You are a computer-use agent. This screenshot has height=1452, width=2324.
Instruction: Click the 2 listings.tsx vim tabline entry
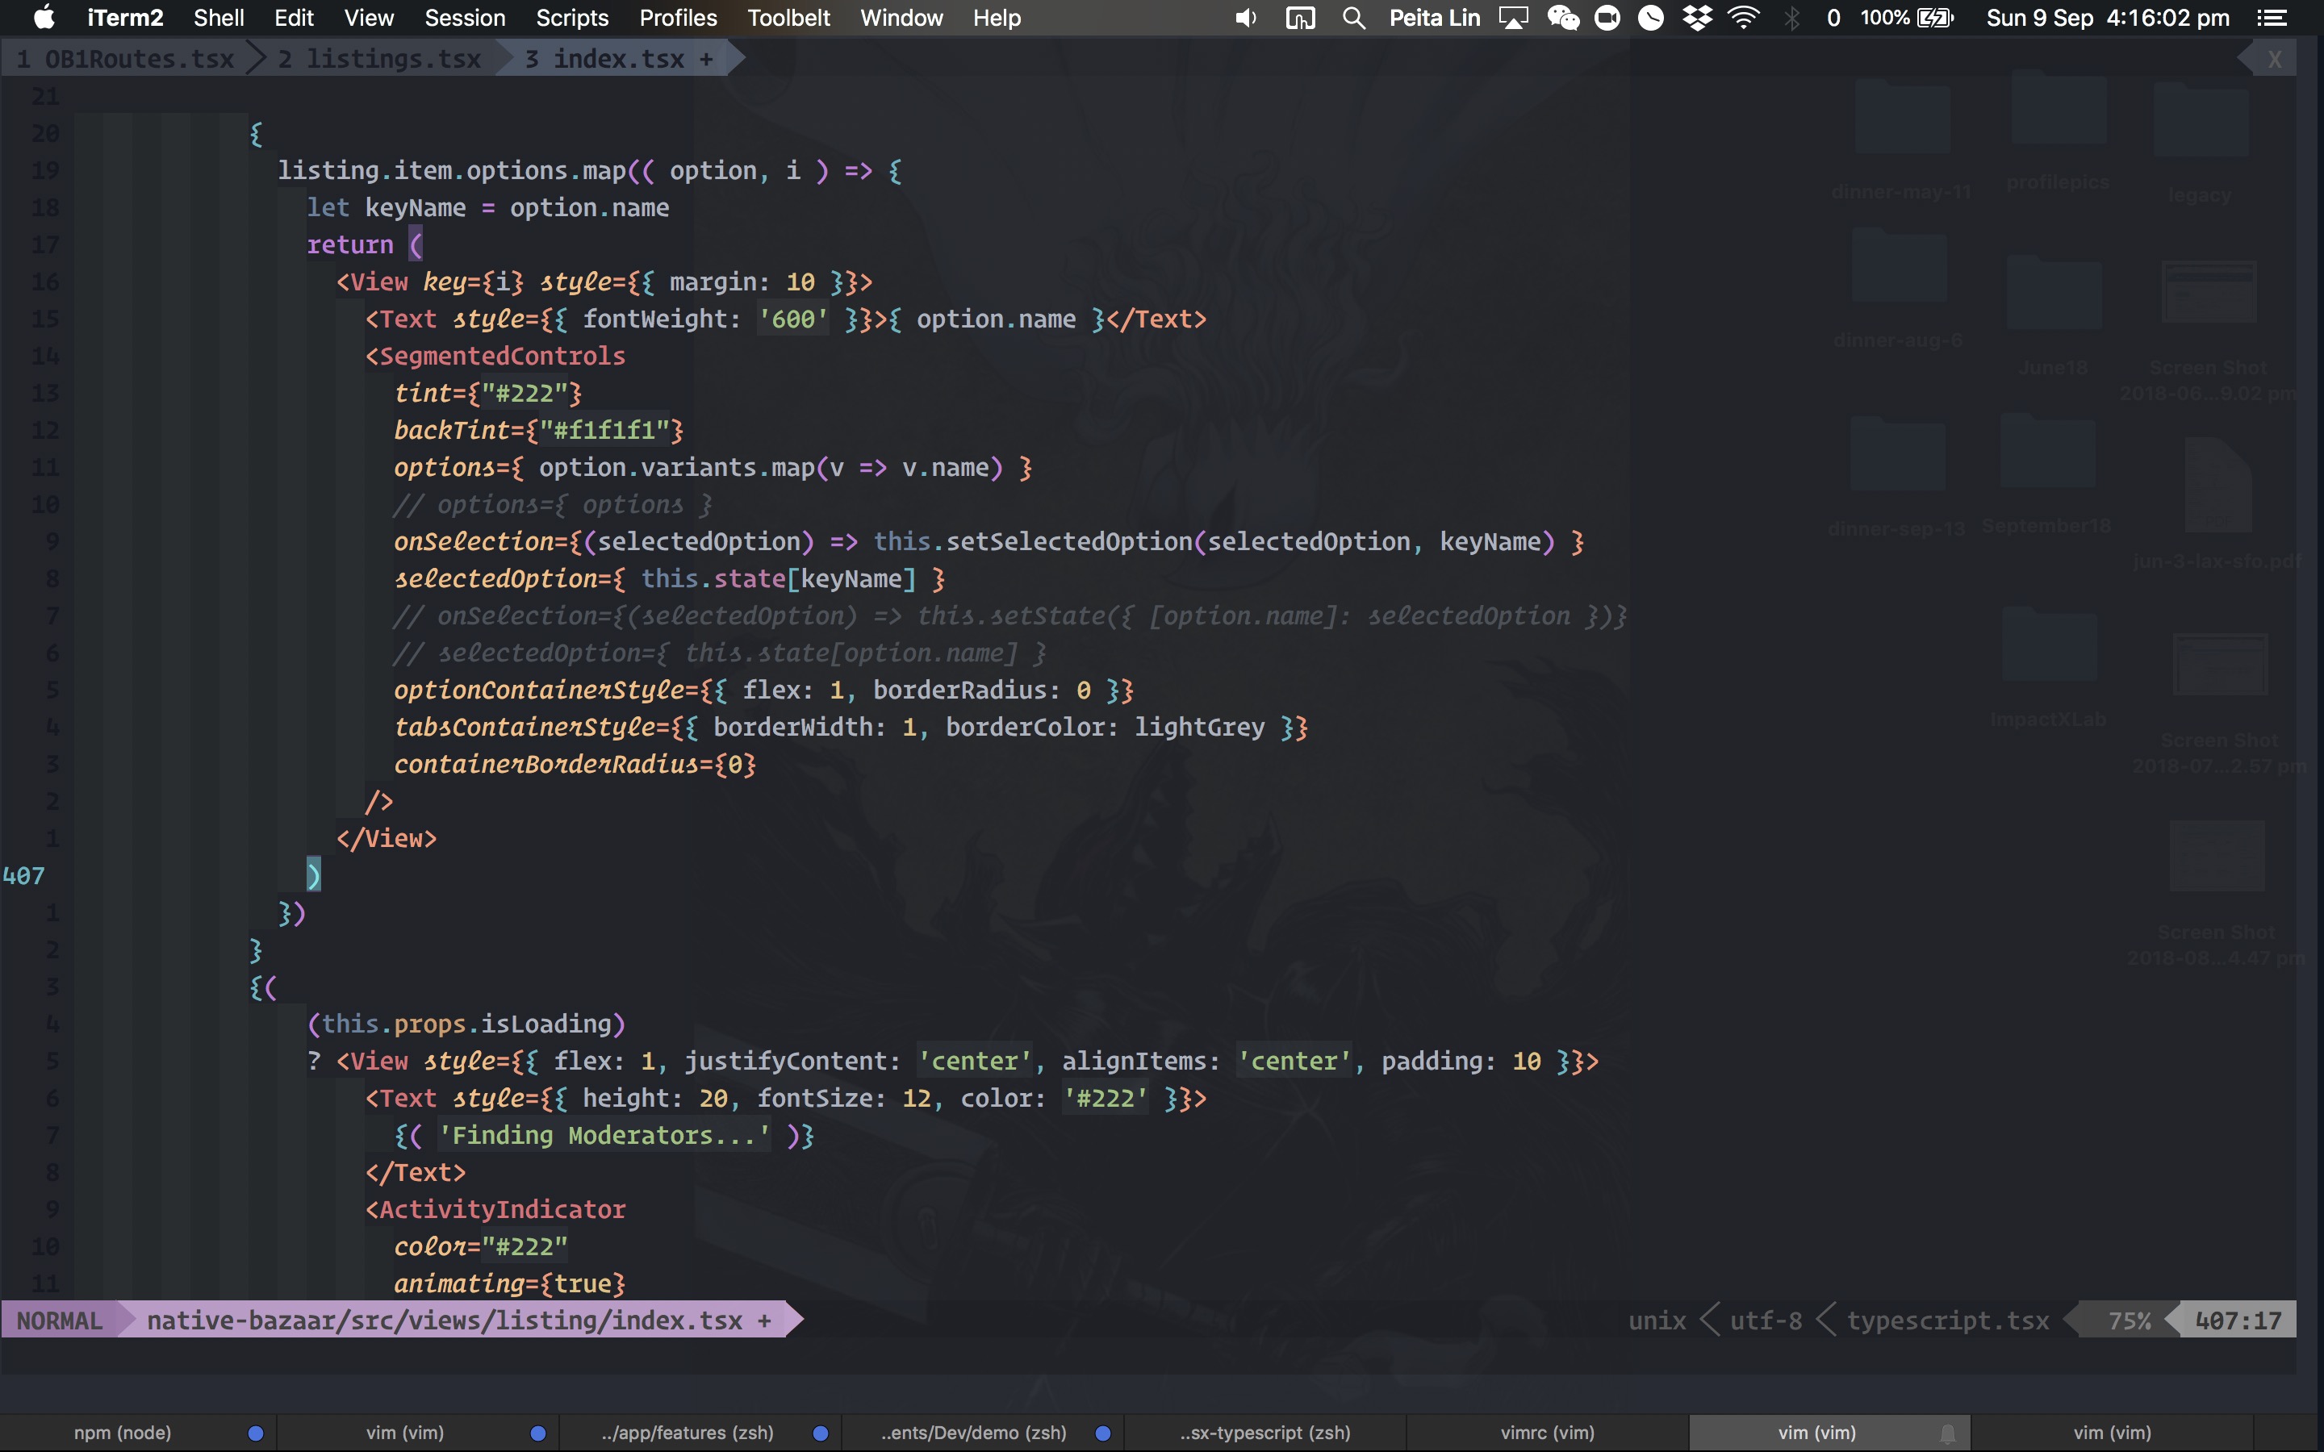379,60
